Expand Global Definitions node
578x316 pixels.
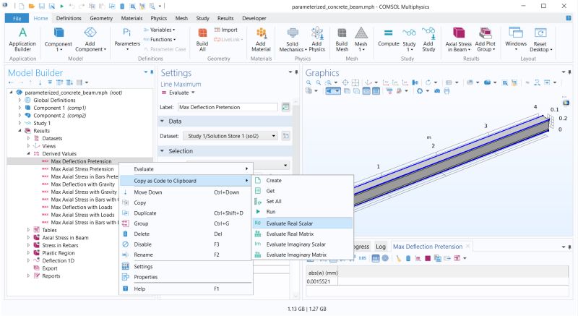click(20, 100)
